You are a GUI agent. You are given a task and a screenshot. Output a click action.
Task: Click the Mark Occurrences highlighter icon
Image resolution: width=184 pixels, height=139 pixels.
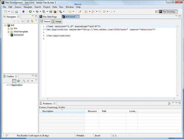(80, 12)
